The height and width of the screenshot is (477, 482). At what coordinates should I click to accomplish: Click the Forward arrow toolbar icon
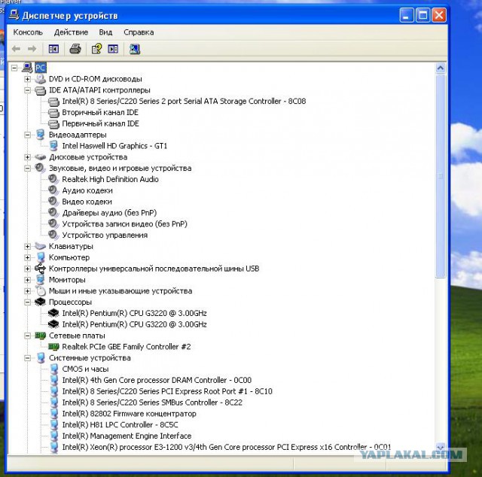pos(32,49)
